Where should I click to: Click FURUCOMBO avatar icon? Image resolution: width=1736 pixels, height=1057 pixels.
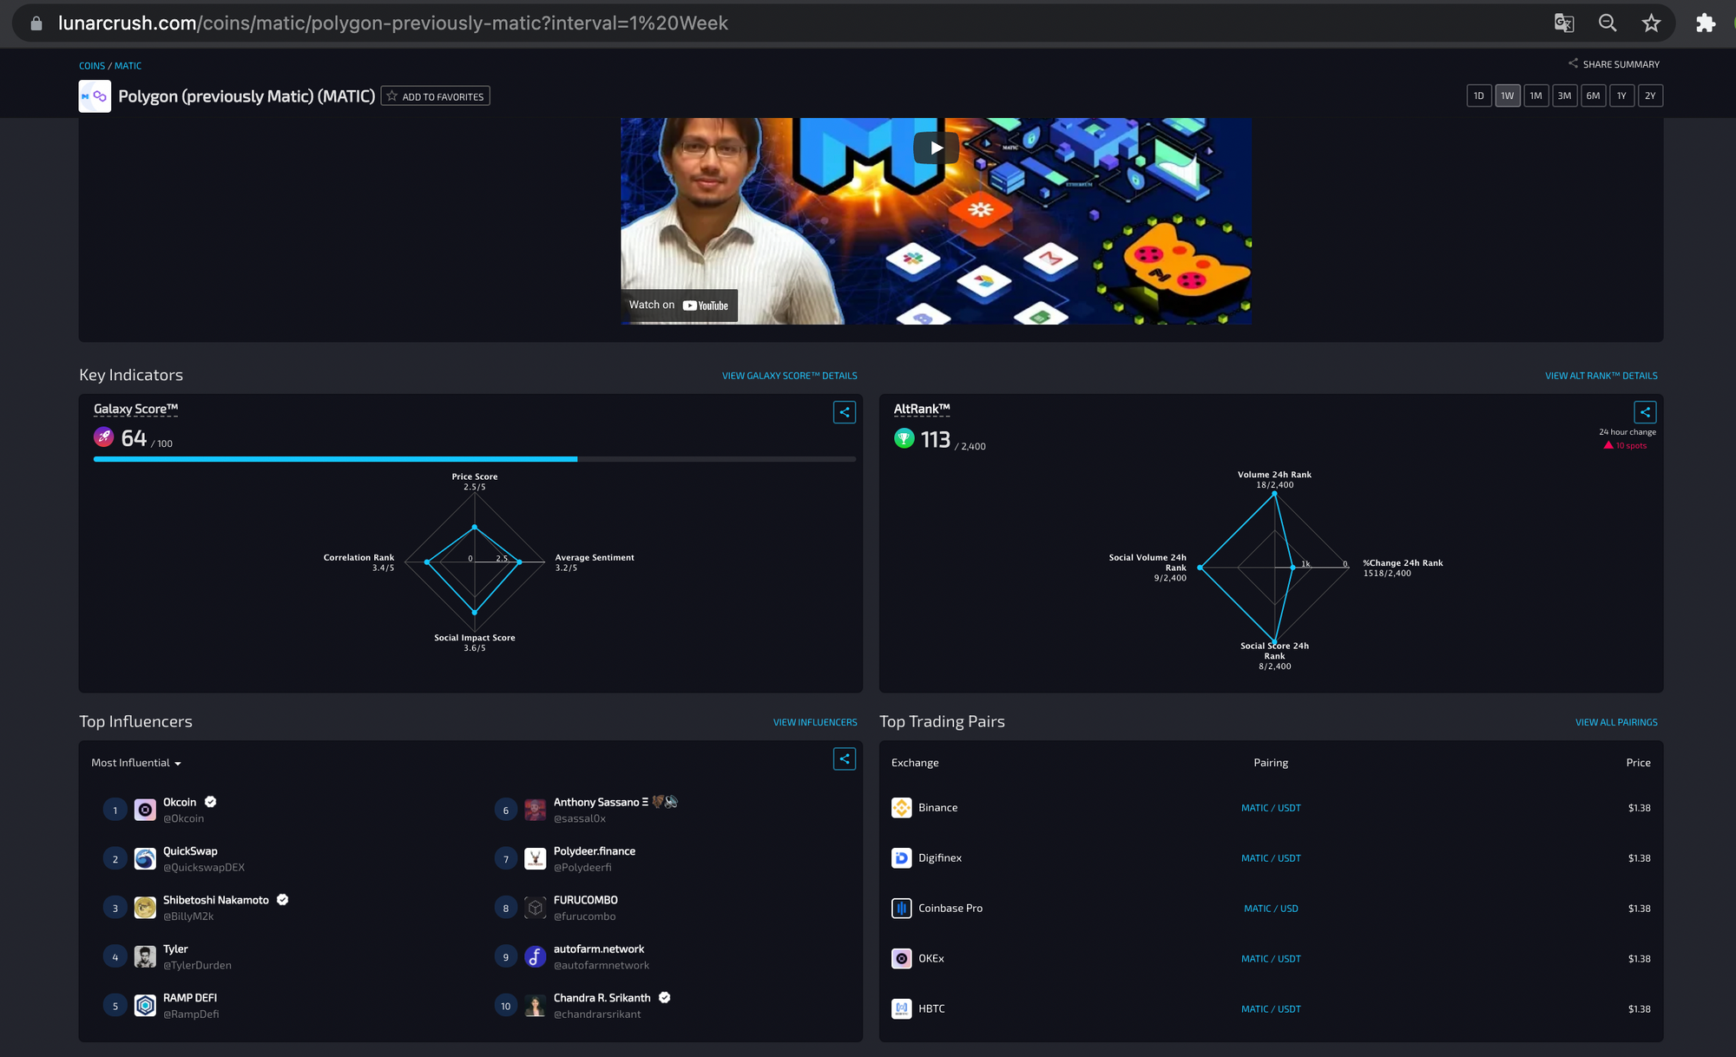click(x=536, y=908)
